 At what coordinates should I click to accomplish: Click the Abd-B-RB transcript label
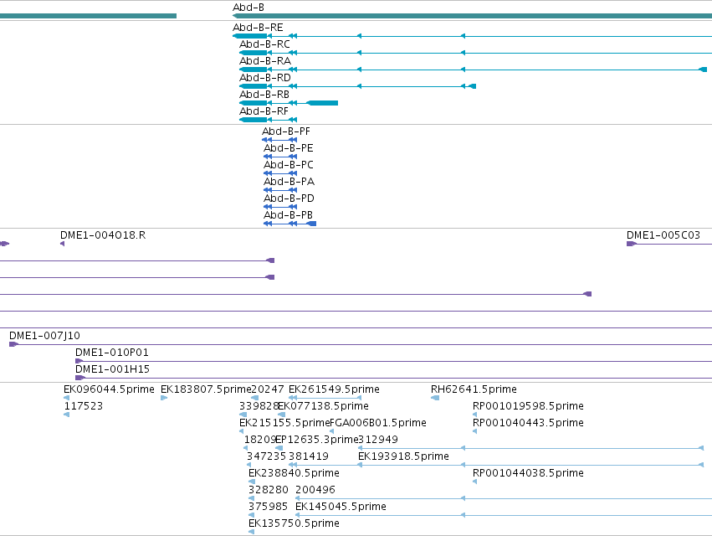pyautogui.click(x=264, y=95)
